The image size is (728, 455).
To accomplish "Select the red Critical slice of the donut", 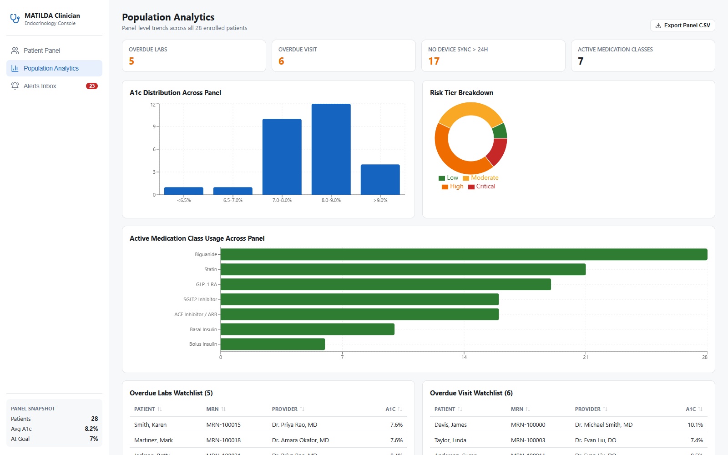I will 498,152.
